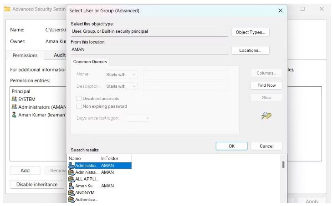Image resolution: width=333 pixels, height=206 pixels.
Task: Click the Name query text field
Action: click(185, 75)
